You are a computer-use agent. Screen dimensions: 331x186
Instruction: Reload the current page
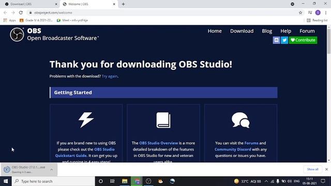21,12
